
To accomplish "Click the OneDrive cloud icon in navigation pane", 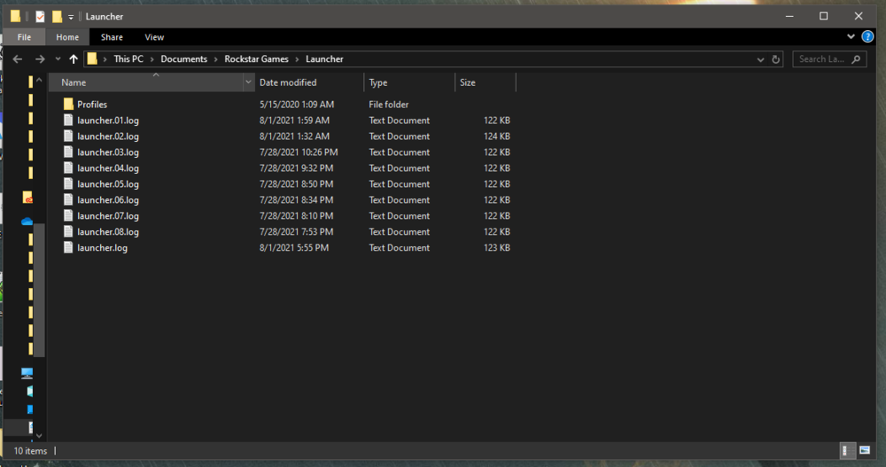I will pyautogui.click(x=27, y=222).
